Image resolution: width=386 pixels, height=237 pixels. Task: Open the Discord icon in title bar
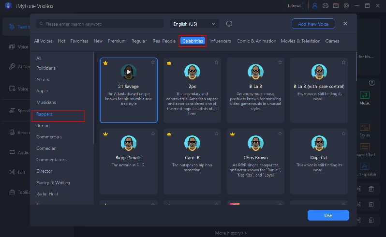[325, 6]
